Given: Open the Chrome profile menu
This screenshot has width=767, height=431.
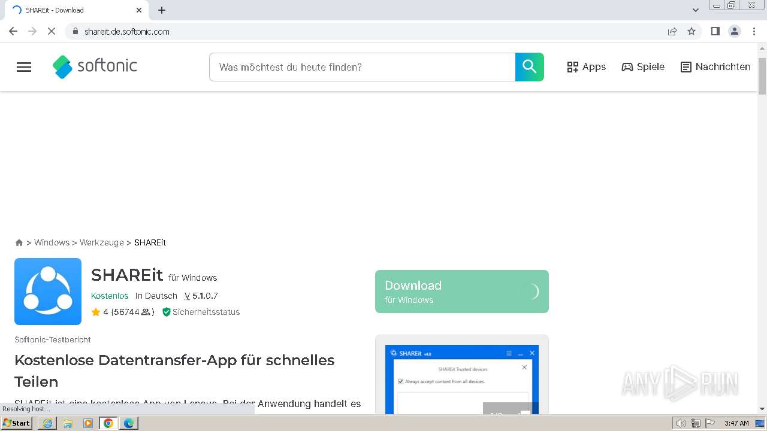Looking at the screenshot, I should pyautogui.click(x=735, y=32).
